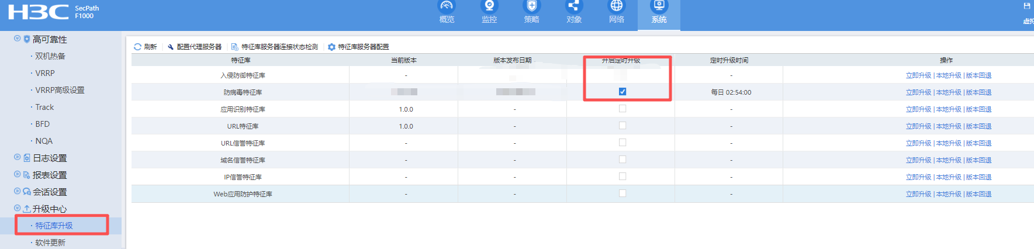Expand the 日志设置 tree node
Image resolution: width=1034 pixels, height=249 pixels.
pos(18,157)
